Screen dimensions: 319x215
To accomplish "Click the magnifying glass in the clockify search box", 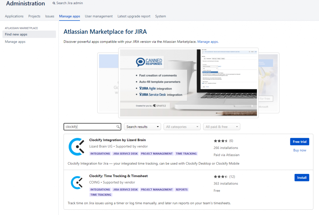I will coord(117,127).
